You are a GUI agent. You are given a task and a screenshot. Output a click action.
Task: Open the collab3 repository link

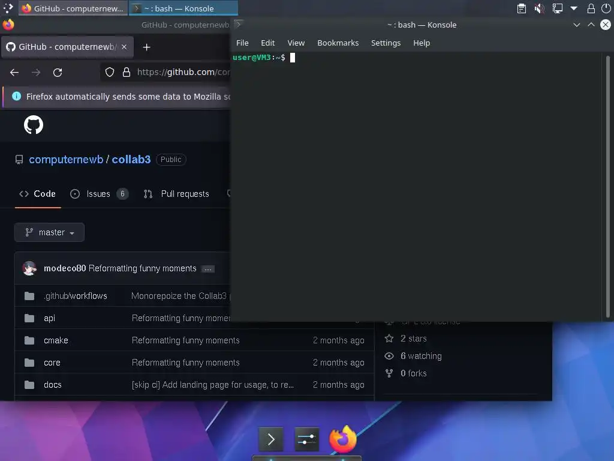click(x=131, y=160)
